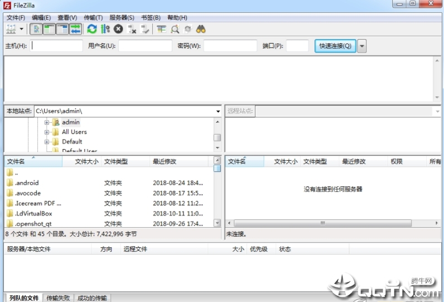The height and width of the screenshot is (302, 444).
Task: Open the 帮助(H) menu
Action: [177, 17]
